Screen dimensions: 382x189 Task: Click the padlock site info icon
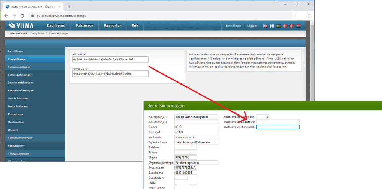[33, 16]
